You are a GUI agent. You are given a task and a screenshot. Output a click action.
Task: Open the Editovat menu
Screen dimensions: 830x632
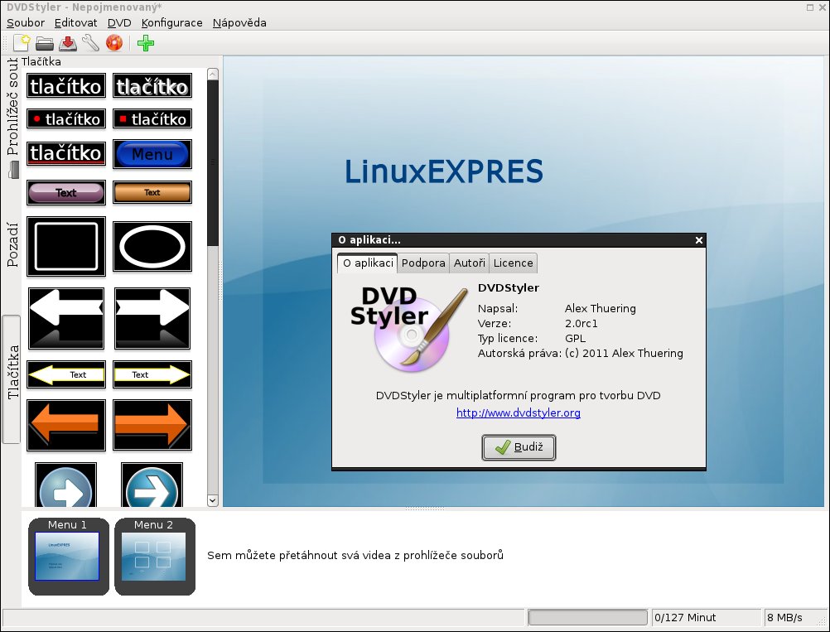tap(75, 22)
